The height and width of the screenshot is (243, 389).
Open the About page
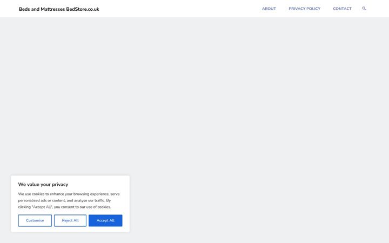[269, 9]
